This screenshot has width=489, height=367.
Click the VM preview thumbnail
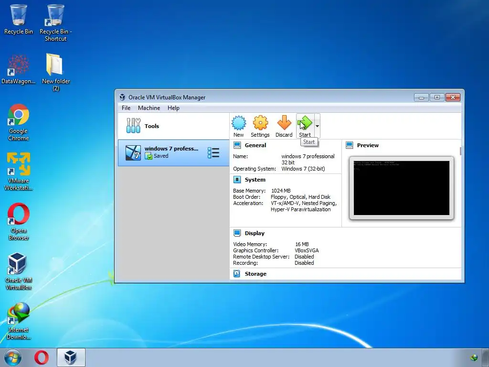tap(401, 188)
